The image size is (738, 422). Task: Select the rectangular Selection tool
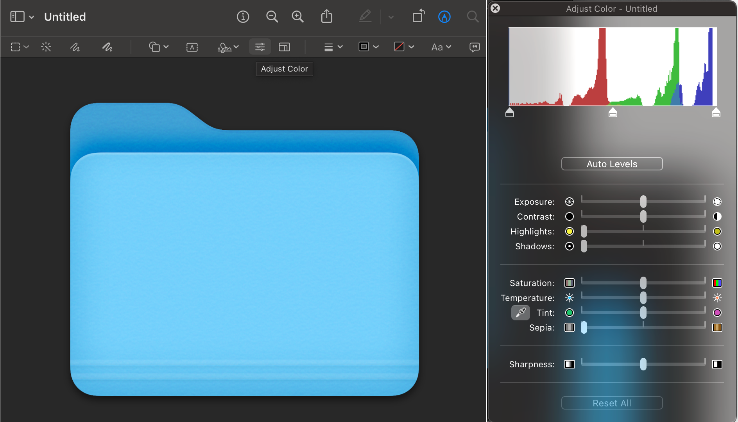15,47
